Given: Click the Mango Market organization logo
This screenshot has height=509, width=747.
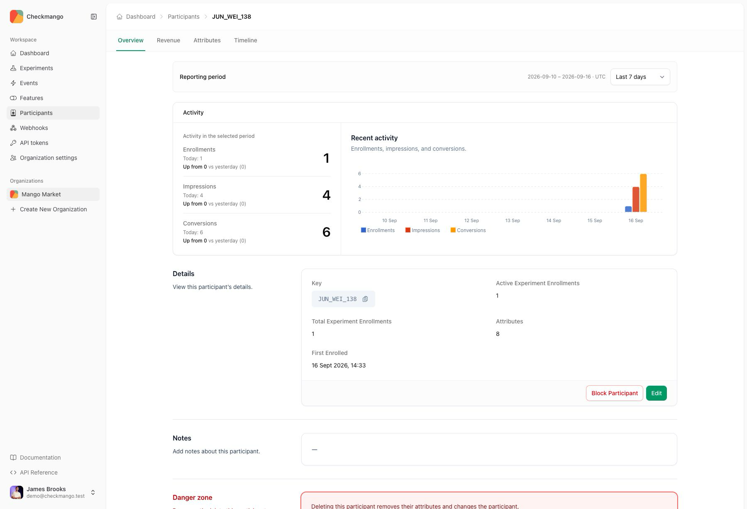Looking at the screenshot, I should [14, 194].
